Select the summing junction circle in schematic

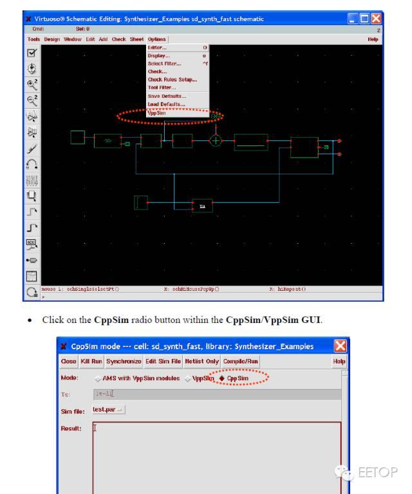[216, 141]
